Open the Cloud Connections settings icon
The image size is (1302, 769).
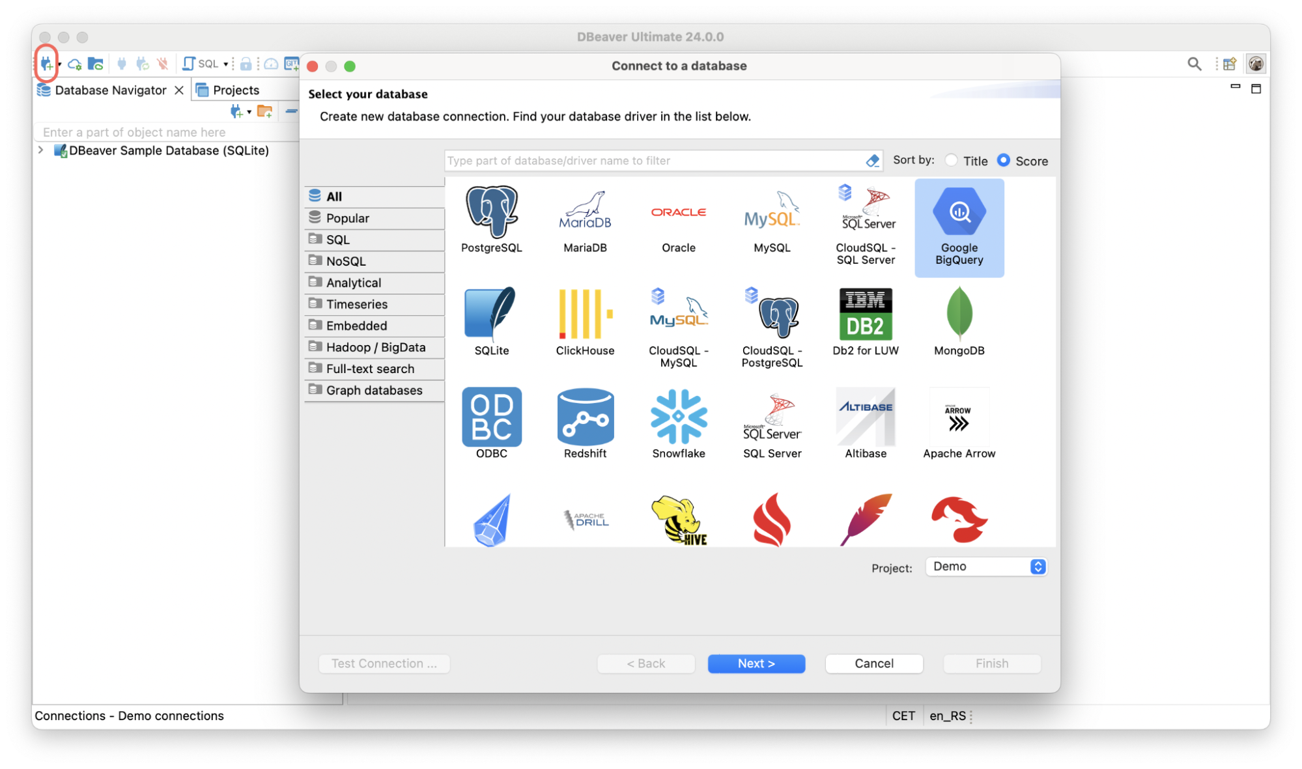(x=74, y=63)
